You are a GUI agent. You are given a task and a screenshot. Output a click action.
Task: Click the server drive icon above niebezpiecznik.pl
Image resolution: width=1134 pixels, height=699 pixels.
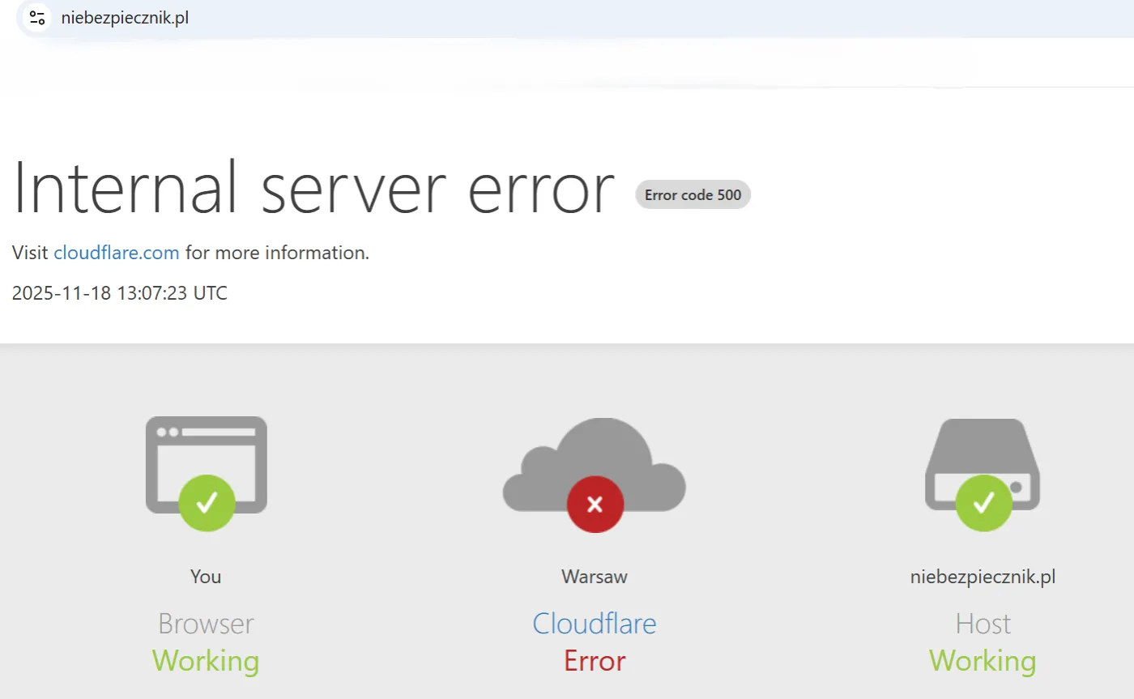983,465
